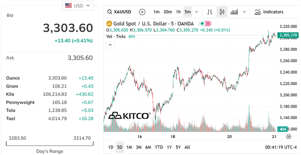Switch to the 1M range tab
This screenshot has height=155, width=301.
[129, 147]
